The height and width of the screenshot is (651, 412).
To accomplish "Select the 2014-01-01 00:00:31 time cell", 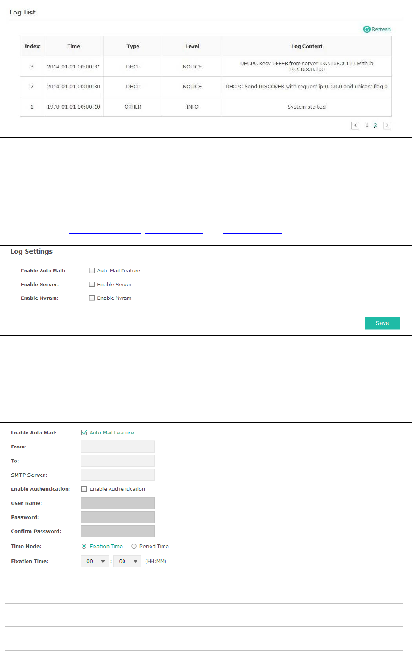I will pos(74,66).
